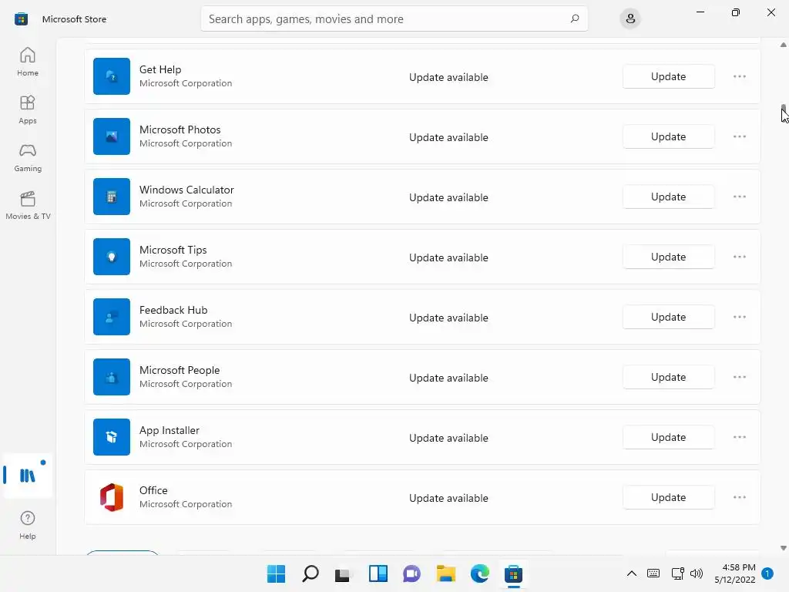Update Microsoft Photos
The height and width of the screenshot is (592, 789).
click(668, 136)
